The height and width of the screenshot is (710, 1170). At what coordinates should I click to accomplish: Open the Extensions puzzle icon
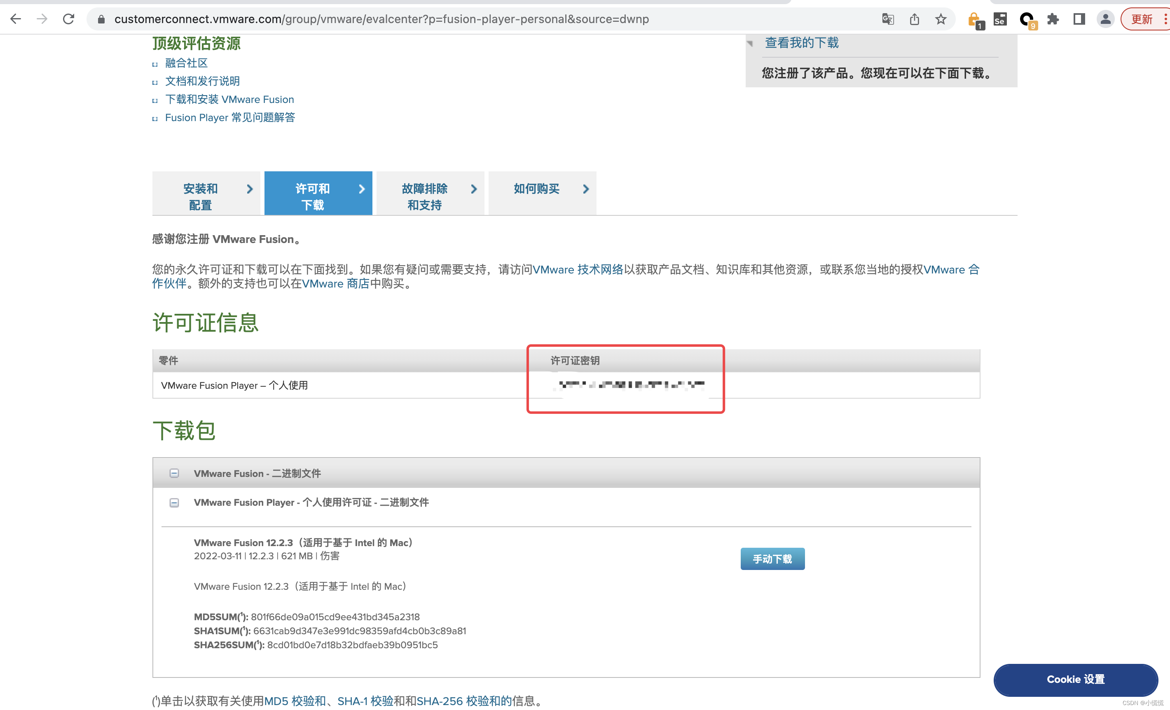tap(1053, 19)
